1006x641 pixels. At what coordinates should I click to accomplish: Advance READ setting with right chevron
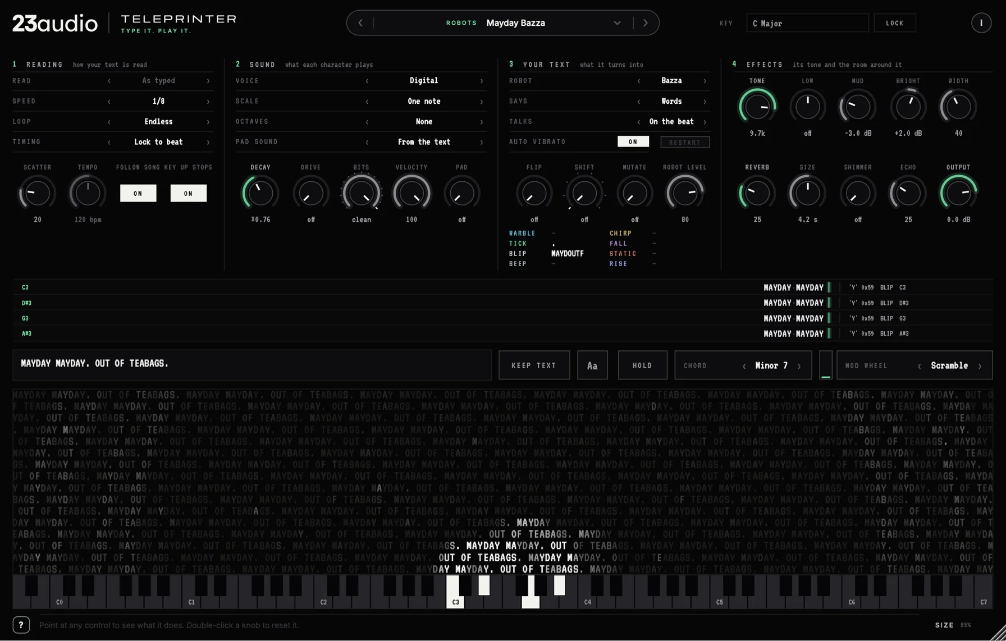click(x=208, y=81)
